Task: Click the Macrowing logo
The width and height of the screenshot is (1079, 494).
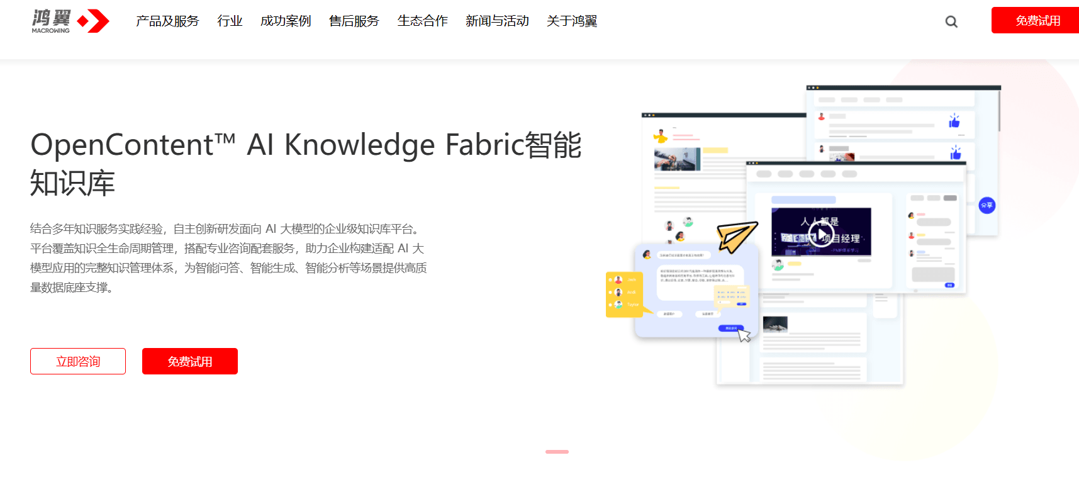Action: (x=70, y=21)
